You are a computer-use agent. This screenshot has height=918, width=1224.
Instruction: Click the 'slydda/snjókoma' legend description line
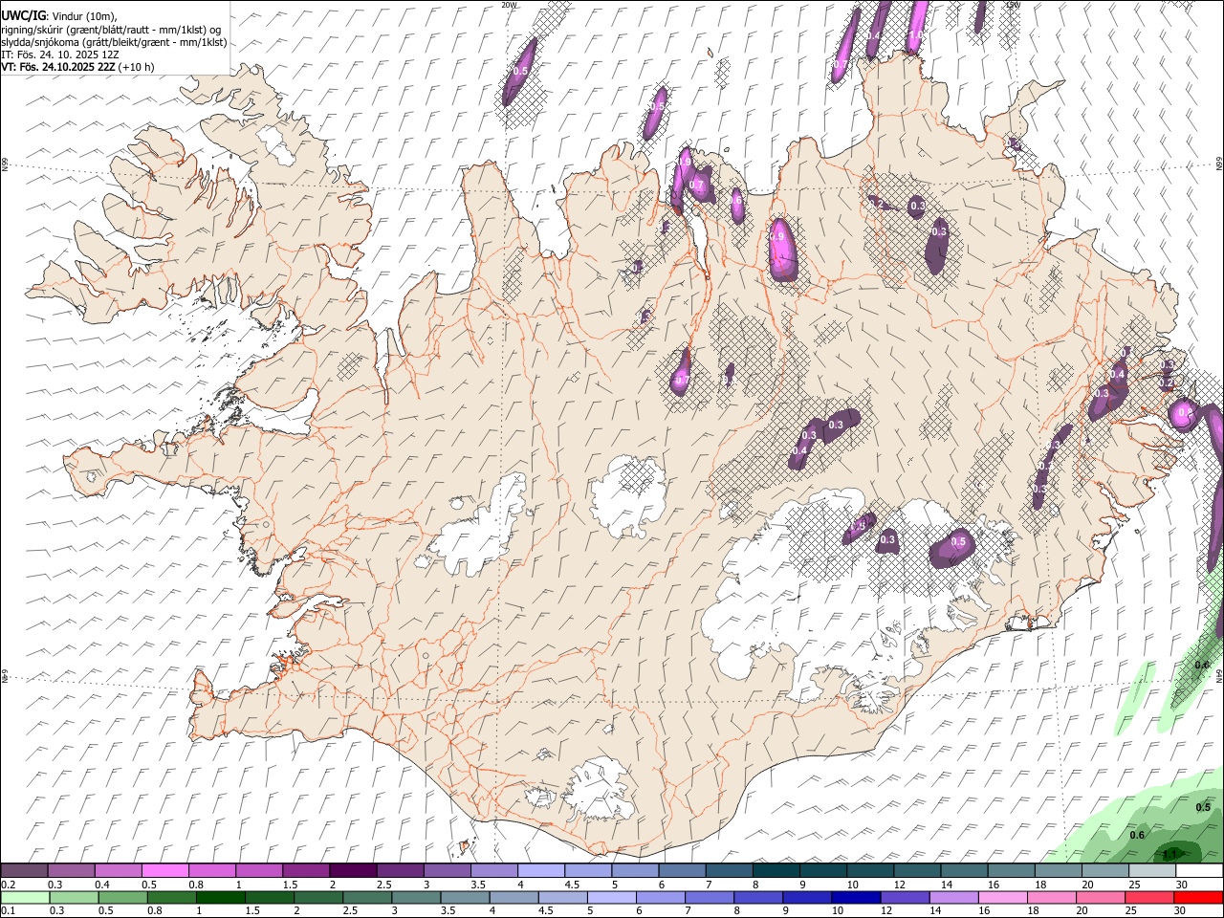(x=114, y=42)
